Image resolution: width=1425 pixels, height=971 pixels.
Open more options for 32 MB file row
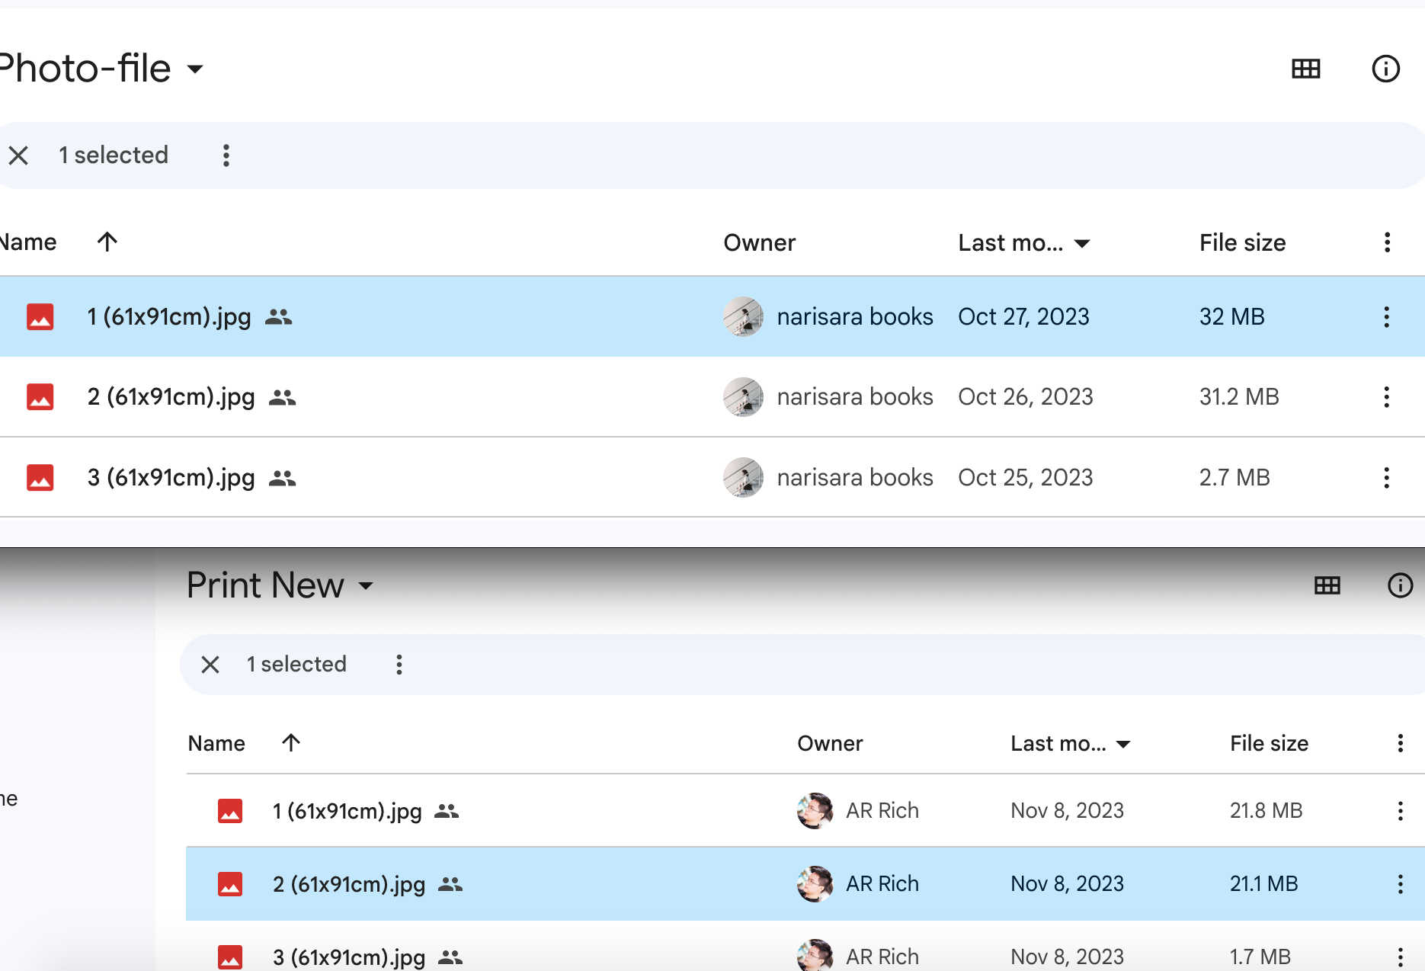[x=1386, y=317]
